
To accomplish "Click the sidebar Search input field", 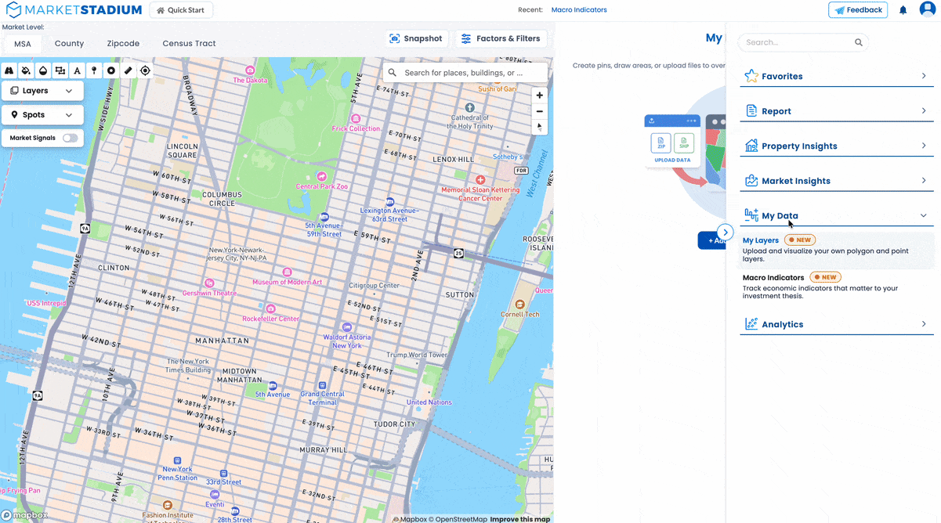I will pyautogui.click(x=804, y=42).
